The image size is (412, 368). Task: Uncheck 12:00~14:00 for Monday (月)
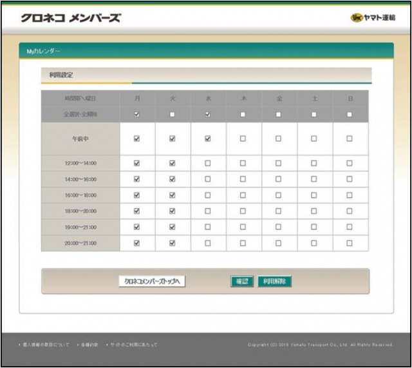[x=136, y=163]
